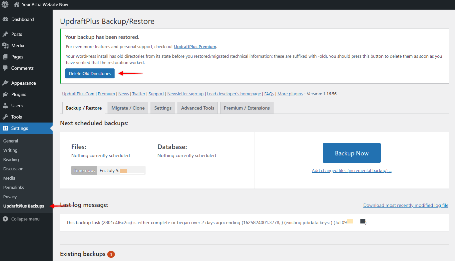
Task: Click the Settings sliders icon
Action: pyautogui.click(x=5, y=128)
